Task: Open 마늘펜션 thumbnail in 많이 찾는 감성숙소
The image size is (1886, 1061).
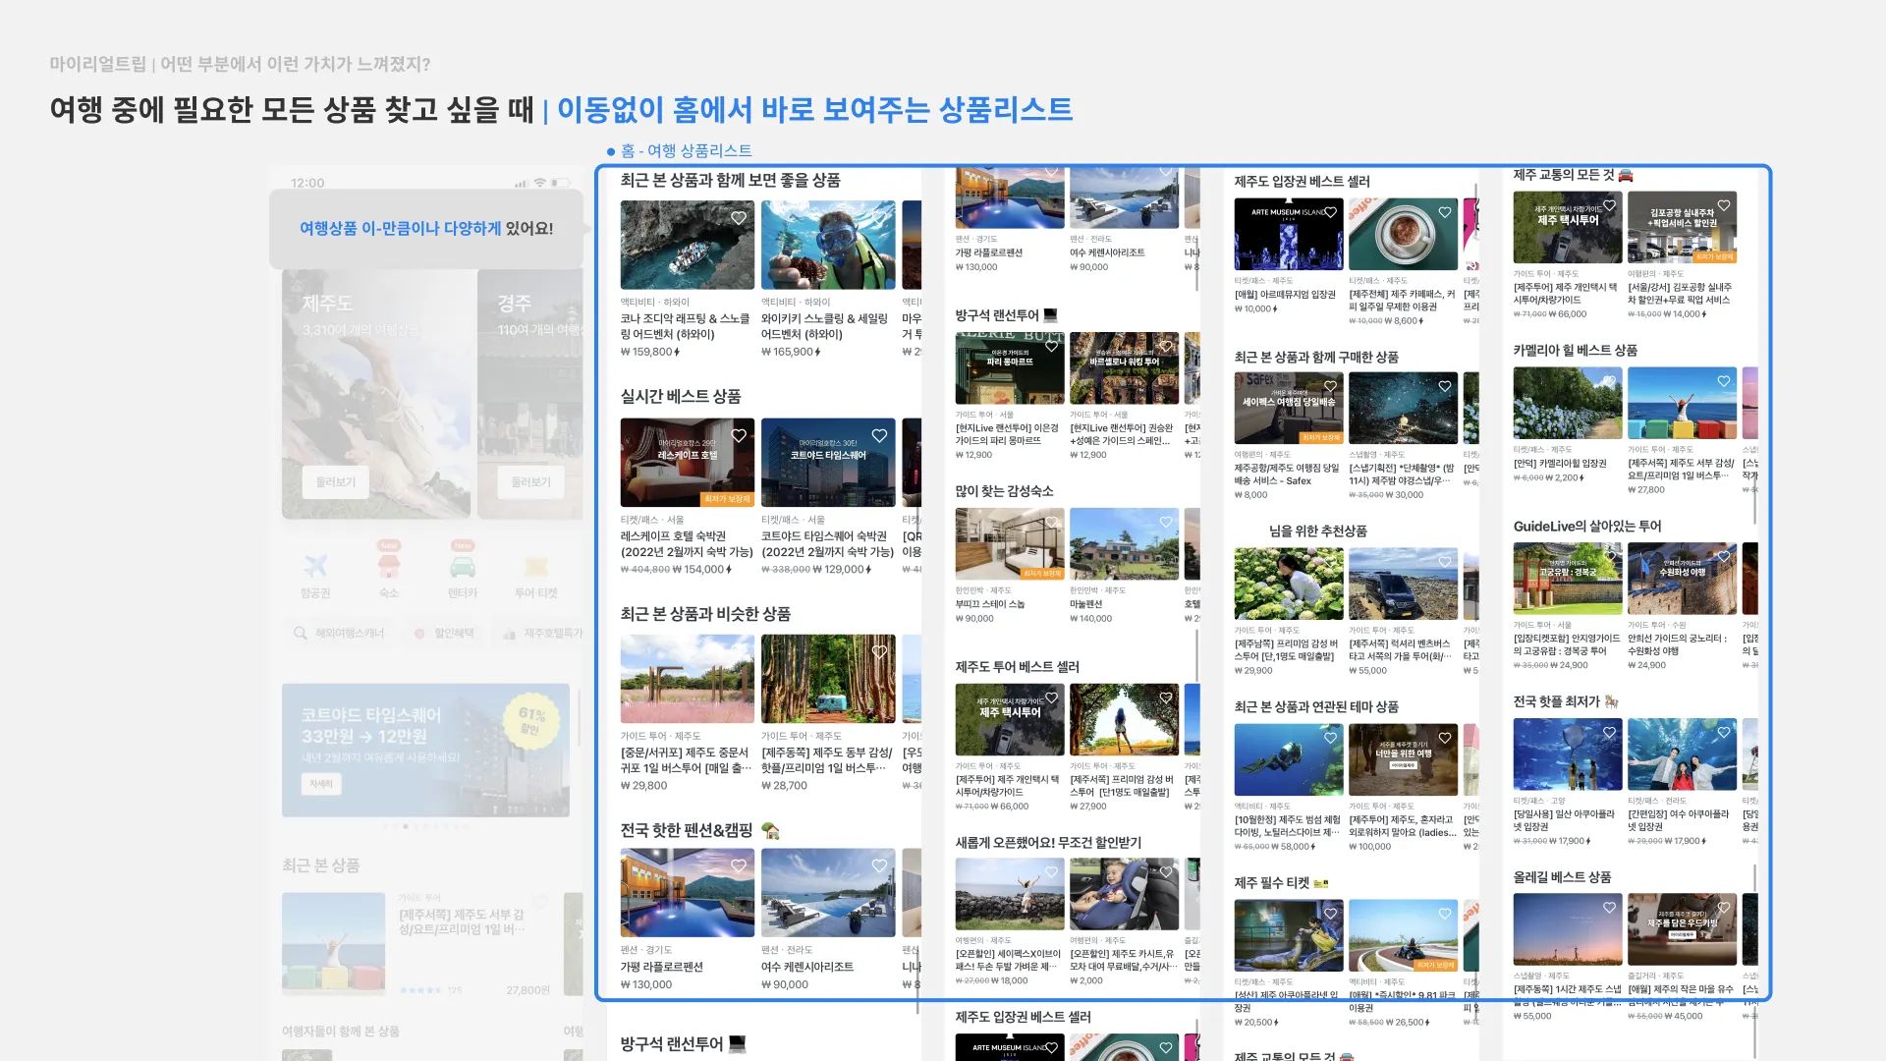Action: click(x=1124, y=544)
